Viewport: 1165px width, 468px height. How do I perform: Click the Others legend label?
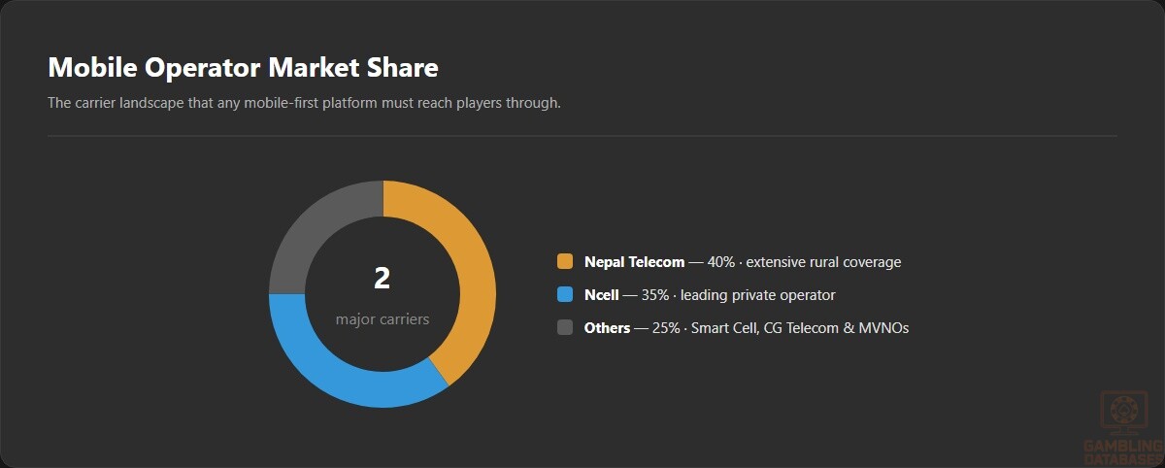607,328
